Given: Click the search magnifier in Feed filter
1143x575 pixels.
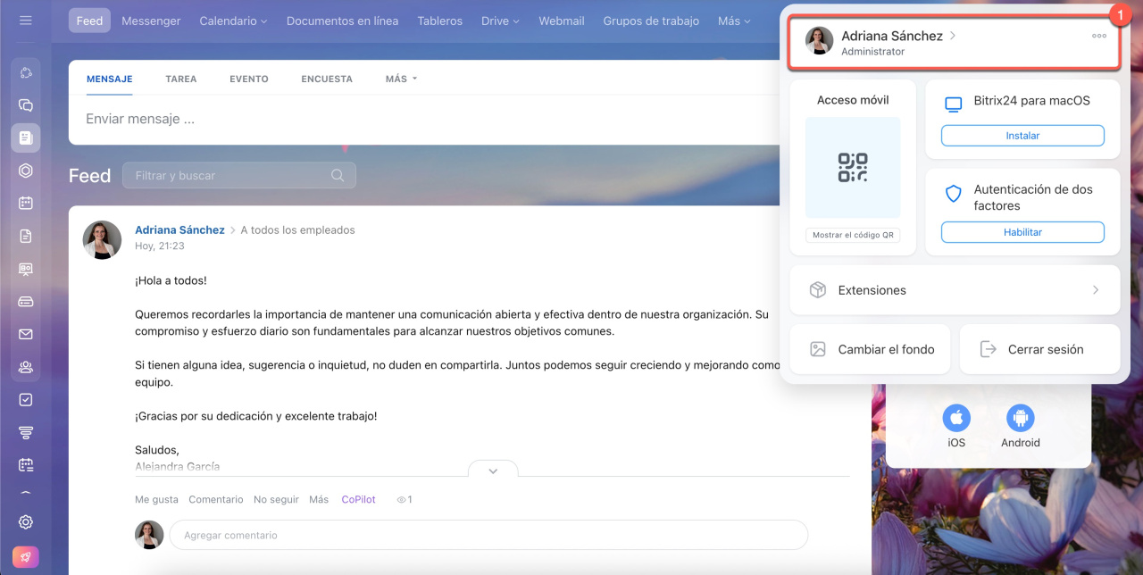Looking at the screenshot, I should pos(338,176).
